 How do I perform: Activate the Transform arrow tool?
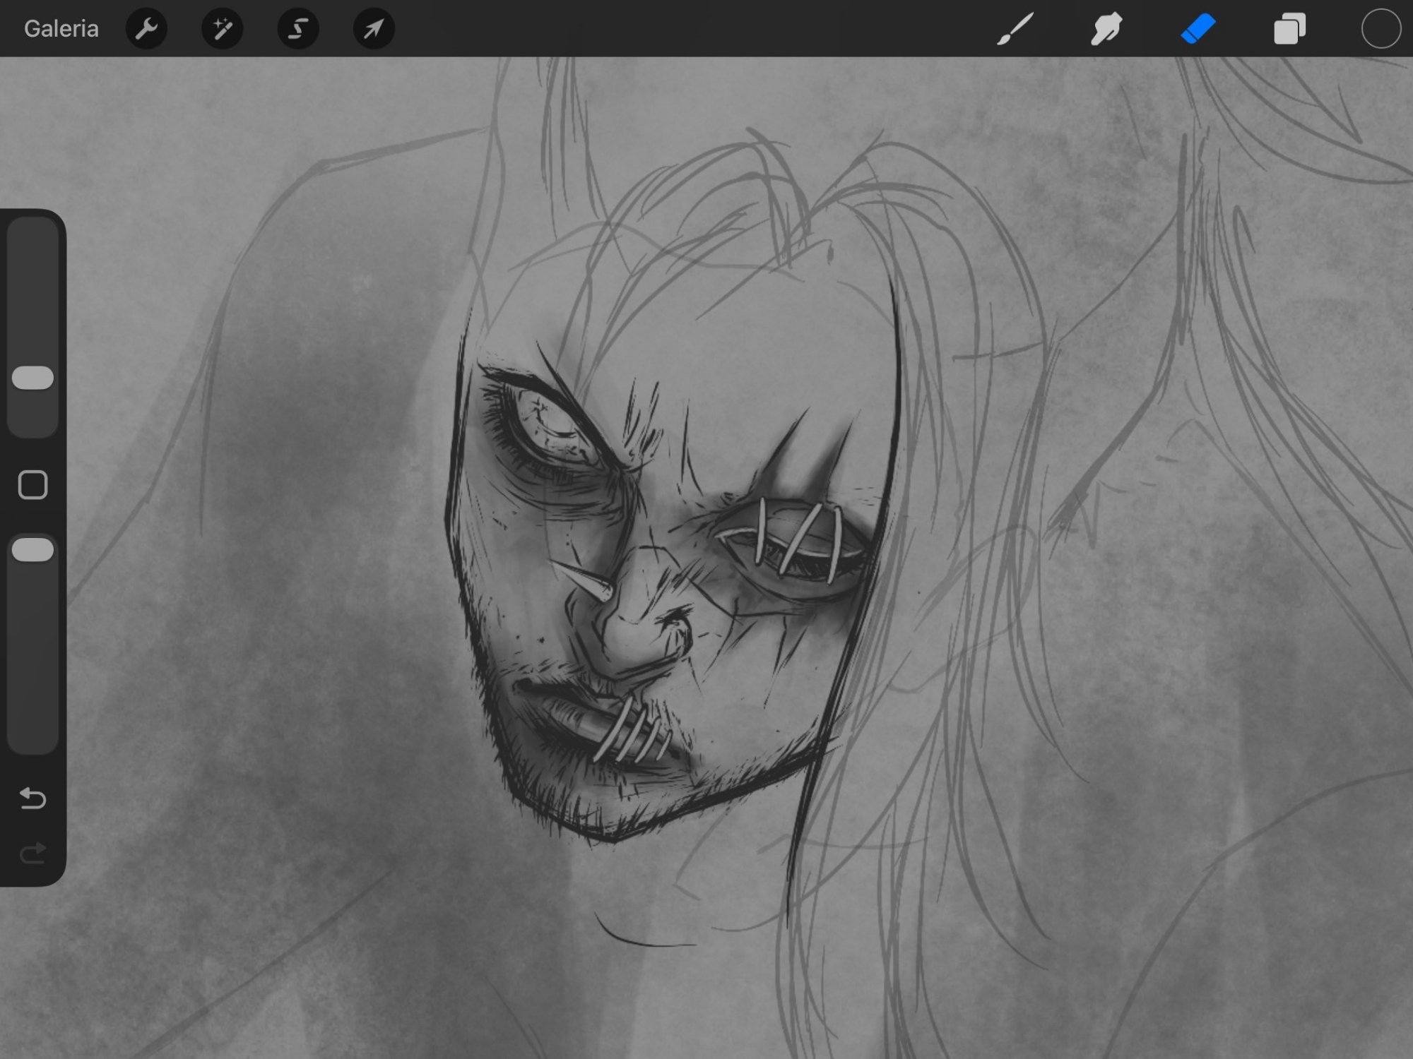(373, 29)
